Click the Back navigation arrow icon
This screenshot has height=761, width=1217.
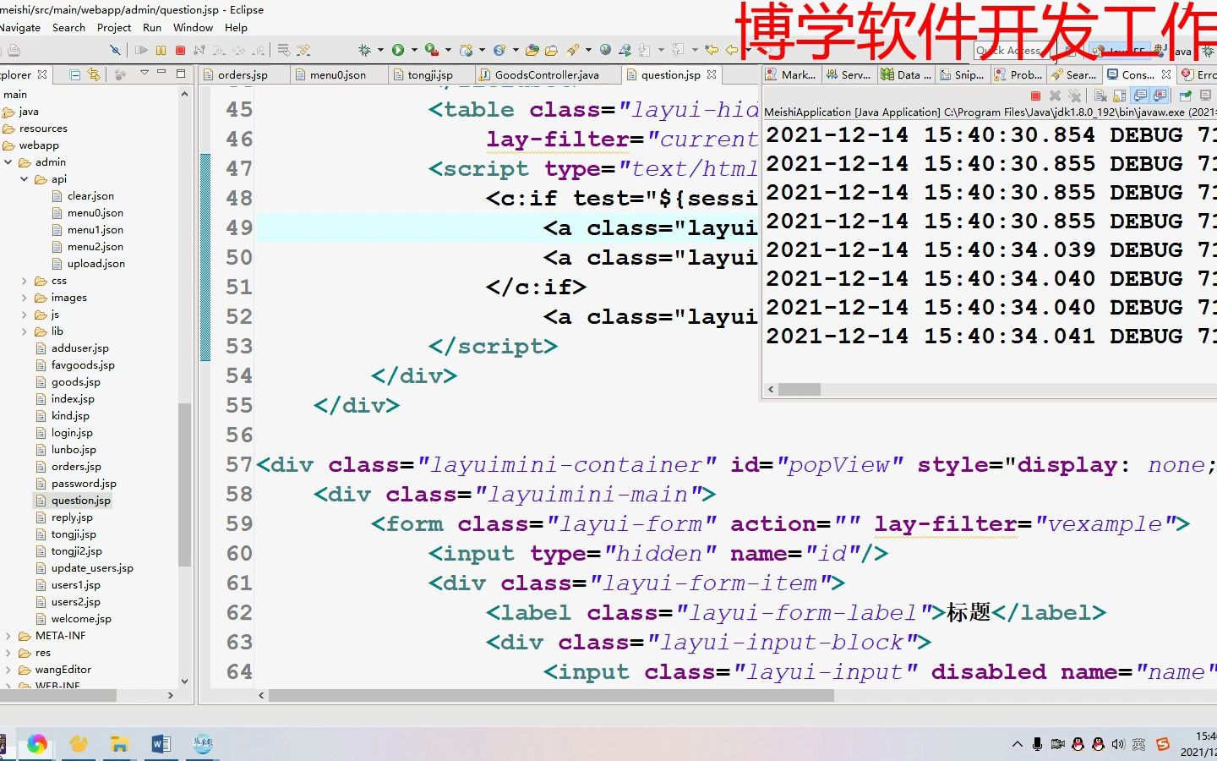point(732,50)
